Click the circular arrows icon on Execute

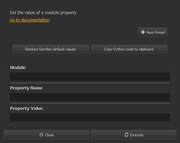[x=126, y=135]
